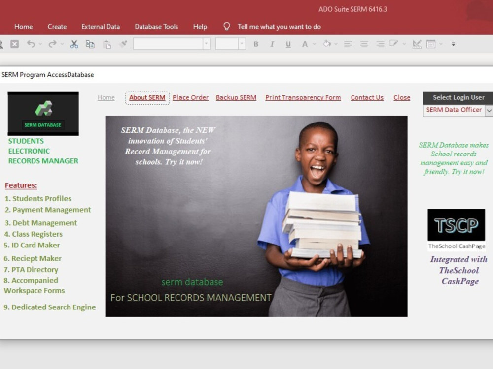Open the Create ribbon tab
The height and width of the screenshot is (369, 493).
point(57,27)
